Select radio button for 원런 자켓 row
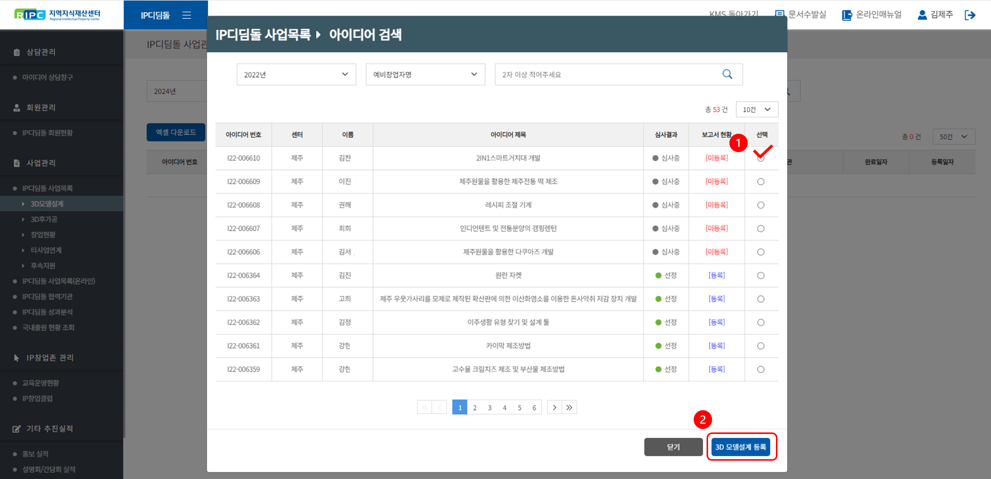This screenshot has width=991, height=479. click(761, 275)
